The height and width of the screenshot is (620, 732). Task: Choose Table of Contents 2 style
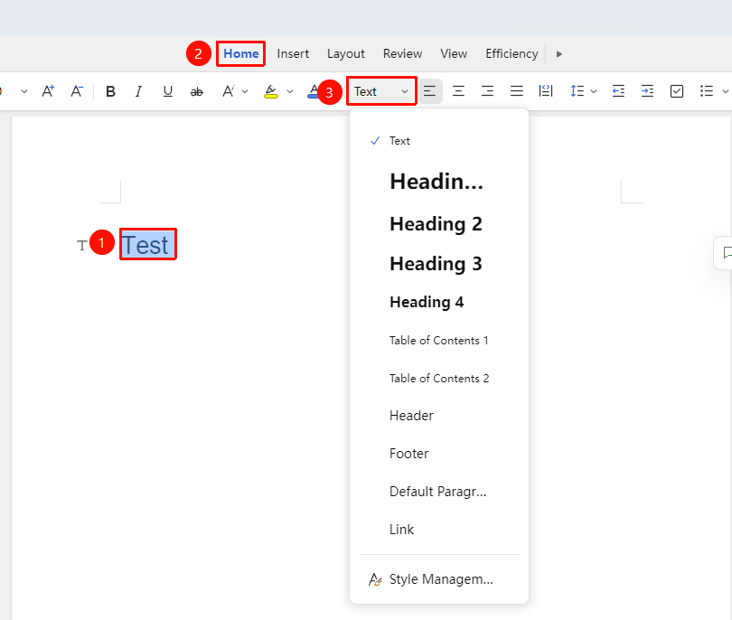point(439,378)
